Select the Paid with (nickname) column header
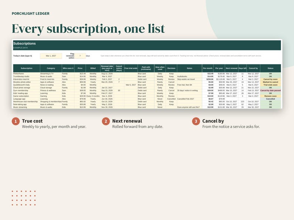This screenshot has width=294, height=220. tap(146, 68)
